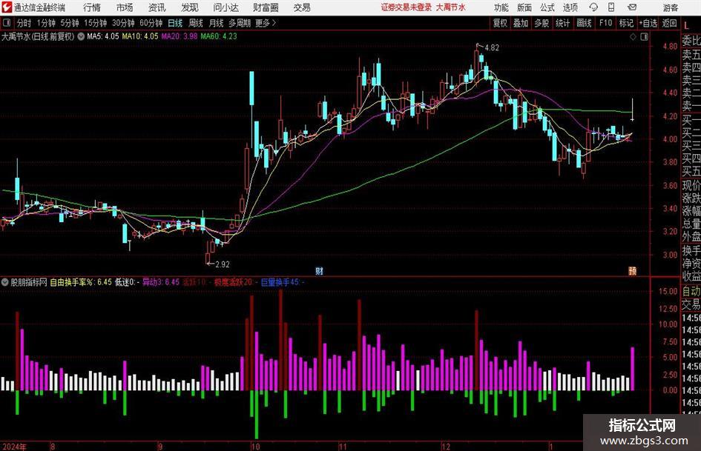Screen dimensions: 701x451
Task: Click the MA60: 4.23 indicator label
Action: [x=219, y=36]
